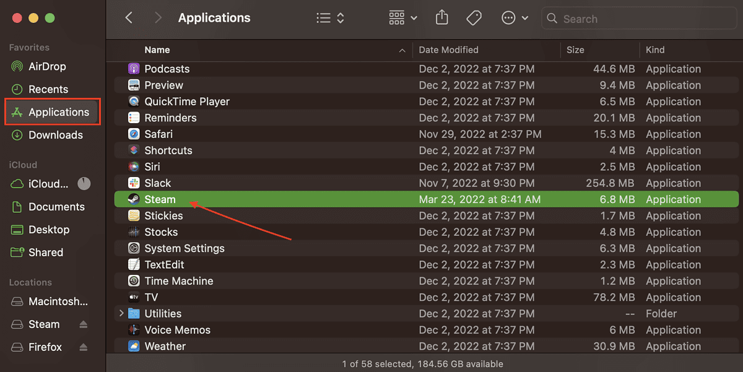Viewport: 743px width, 372px height.
Task: Click the Tags icon in toolbar
Action: click(x=474, y=18)
